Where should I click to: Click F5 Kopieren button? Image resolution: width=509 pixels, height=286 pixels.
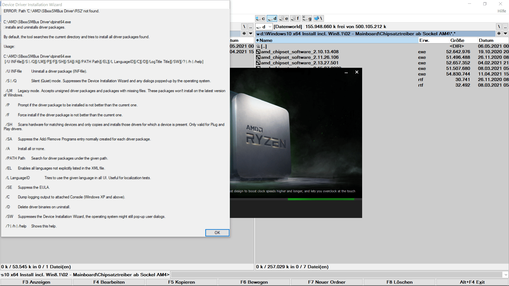[x=182, y=282]
